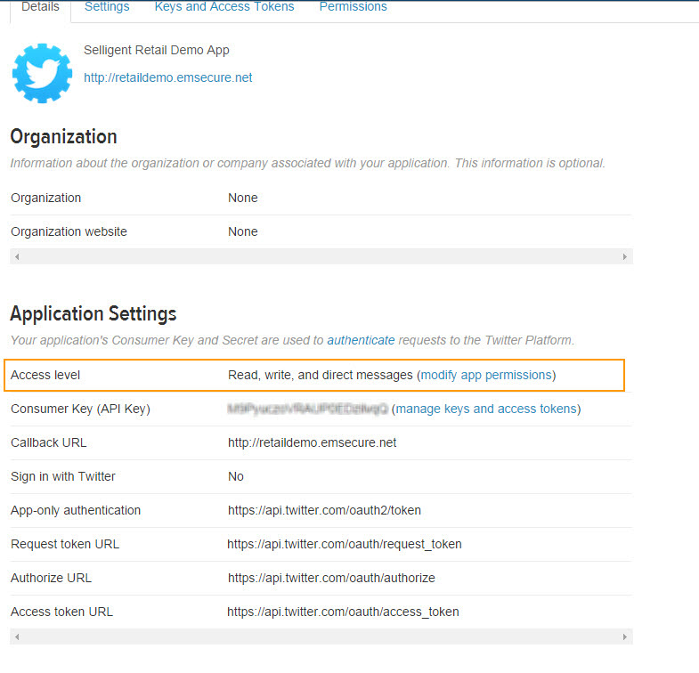699x673 pixels.
Task: Click right arrow of Application Settings scrollbar
Action: [625, 637]
